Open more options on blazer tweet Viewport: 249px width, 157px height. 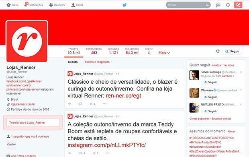pos(104,103)
